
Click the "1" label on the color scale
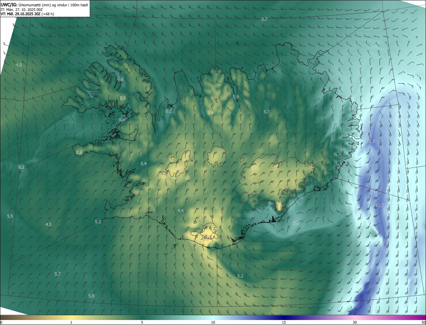(x=71, y=322)
